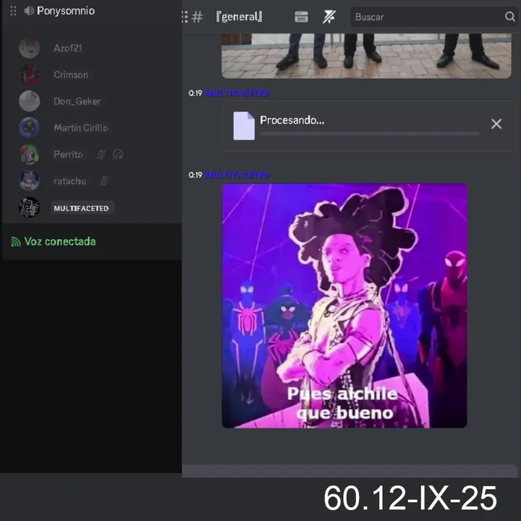The width and height of the screenshot is (521, 521).
Task: Click Don_Geker's avatar
Action: click(29, 101)
